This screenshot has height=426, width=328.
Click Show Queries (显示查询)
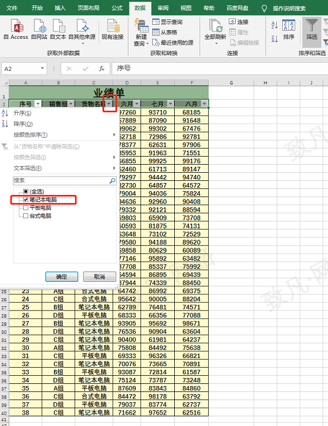pos(167,22)
